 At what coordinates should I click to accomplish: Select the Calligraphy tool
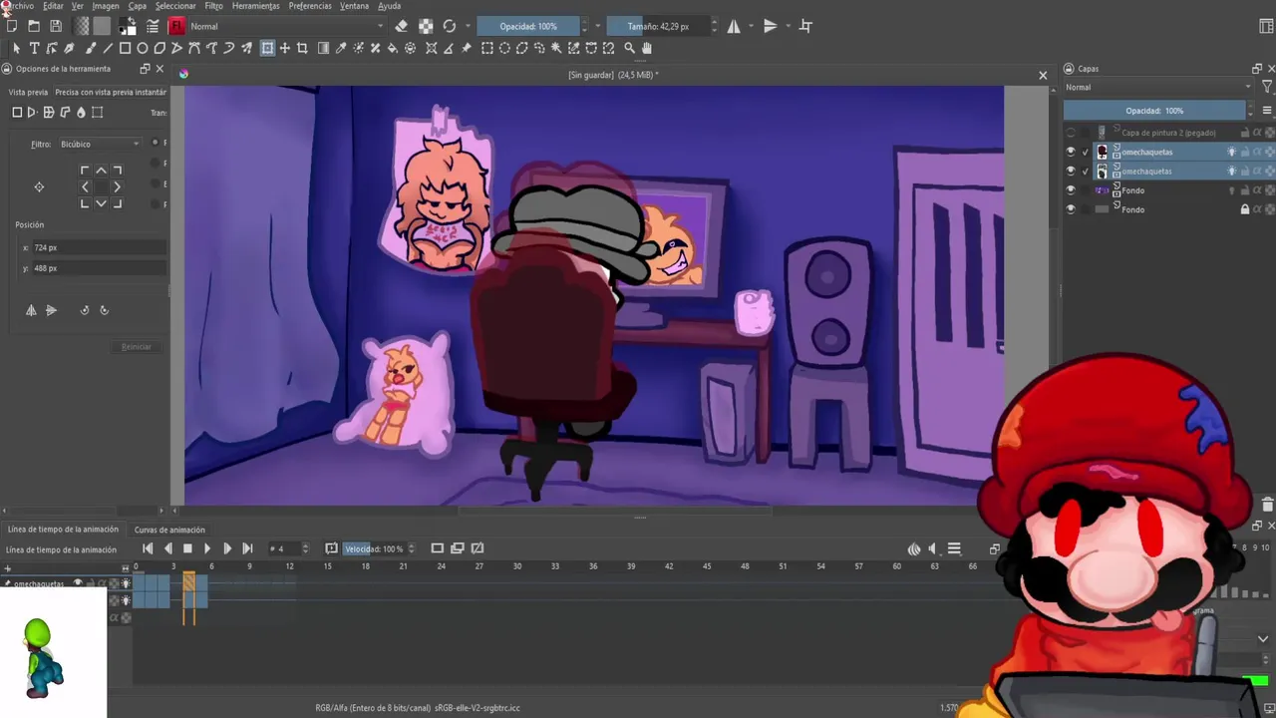click(x=69, y=48)
